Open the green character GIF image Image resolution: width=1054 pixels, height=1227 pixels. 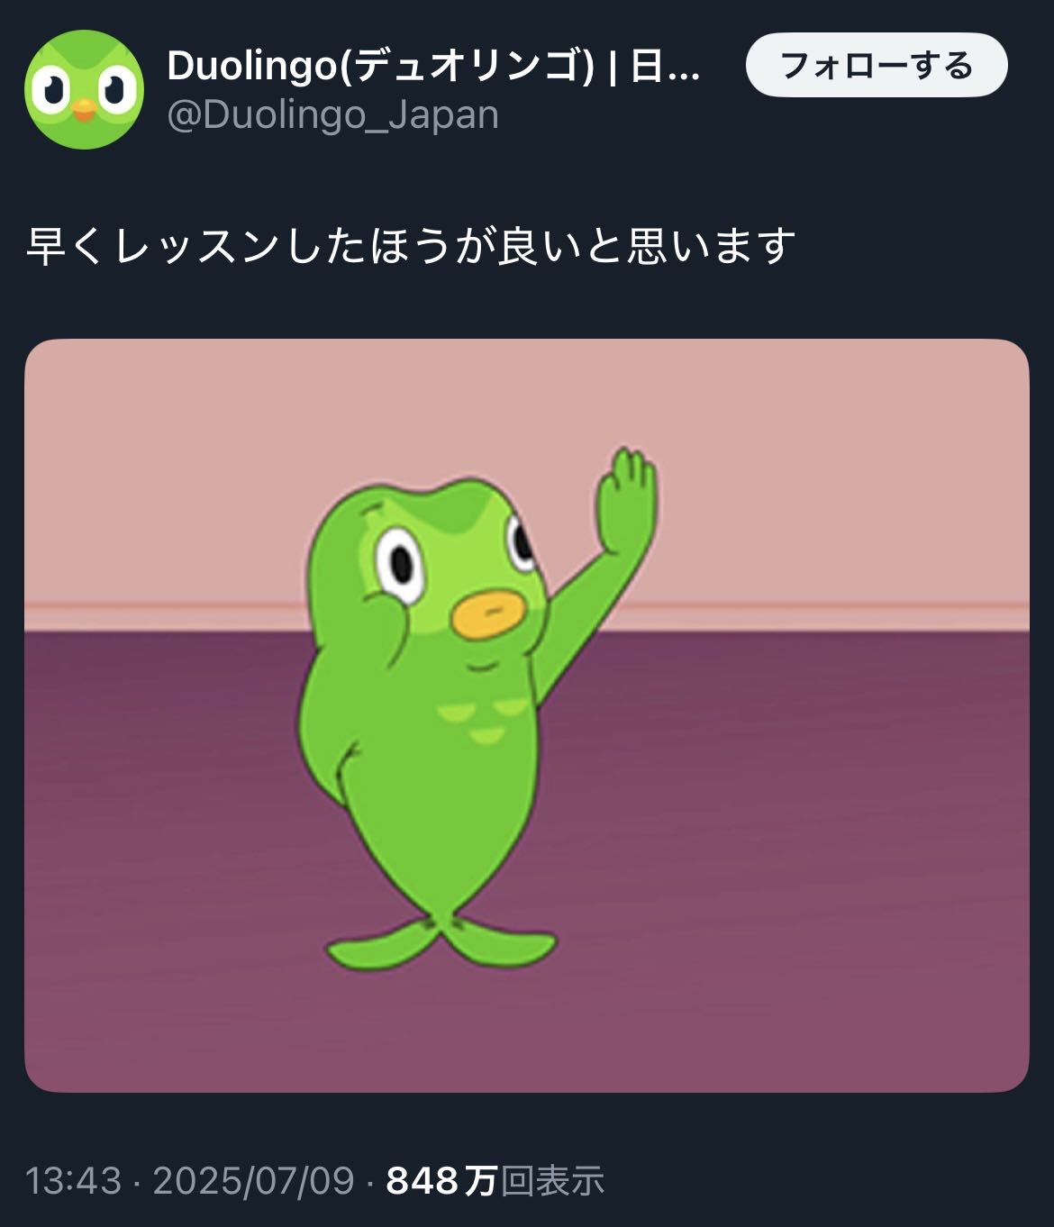tap(527, 715)
